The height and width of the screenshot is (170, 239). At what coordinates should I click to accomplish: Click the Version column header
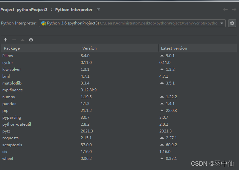point(119,48)
